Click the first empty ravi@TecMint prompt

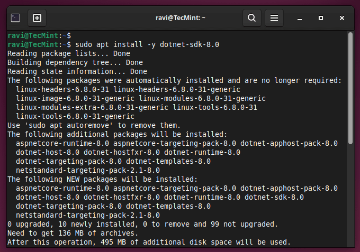(x=39, y=35)
